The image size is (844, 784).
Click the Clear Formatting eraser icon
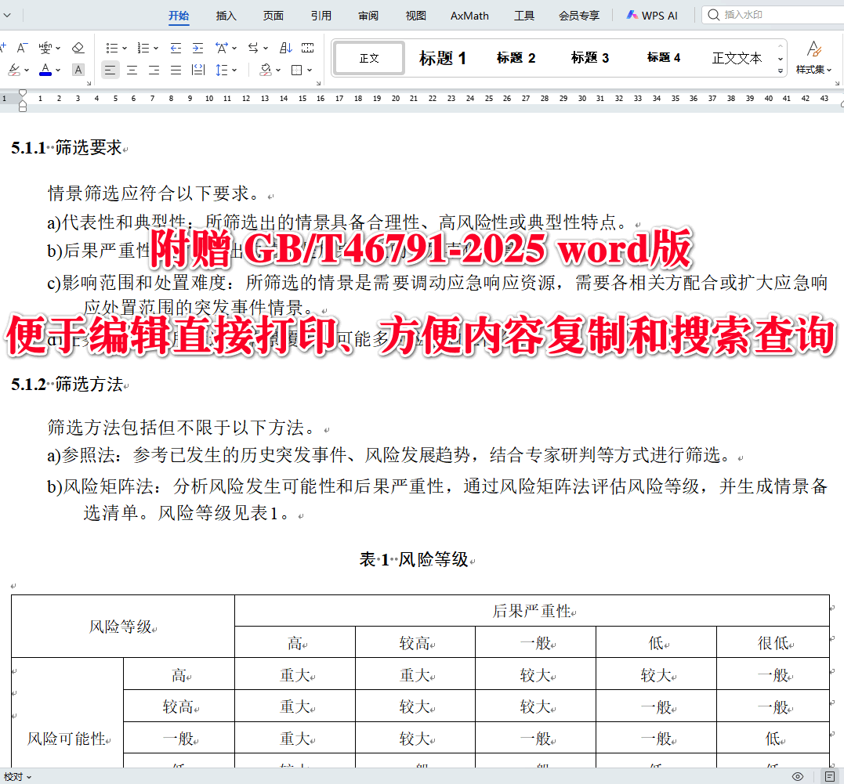[x=78, y=48]
